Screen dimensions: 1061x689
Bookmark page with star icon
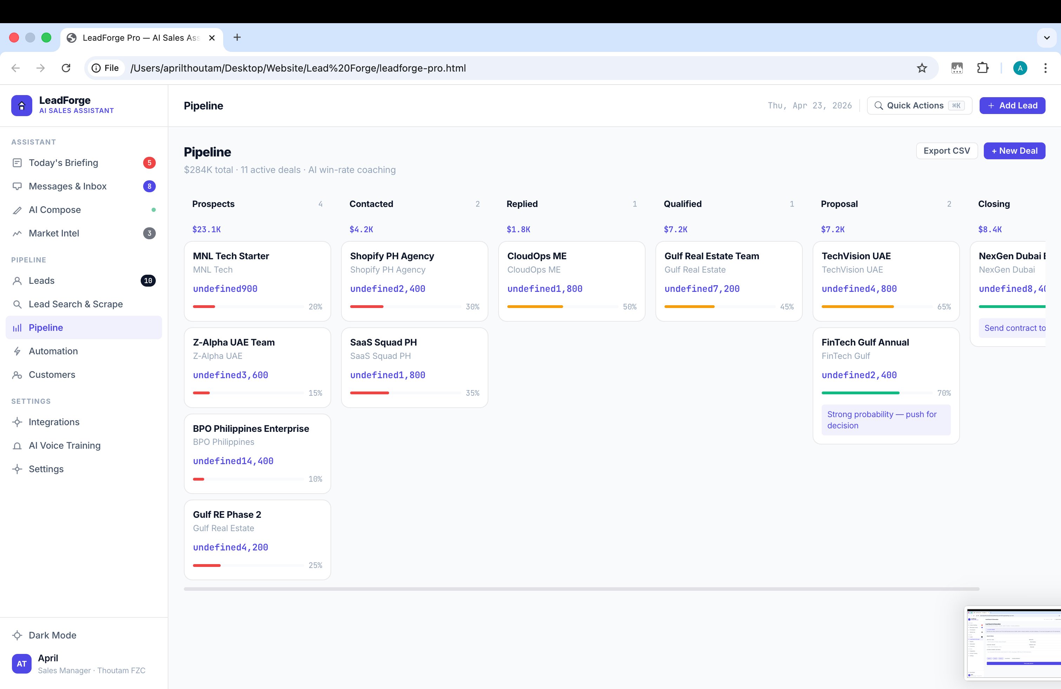(921, 68)
